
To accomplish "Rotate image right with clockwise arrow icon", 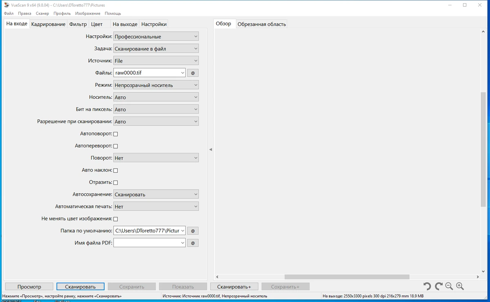I will coord(439,286).
